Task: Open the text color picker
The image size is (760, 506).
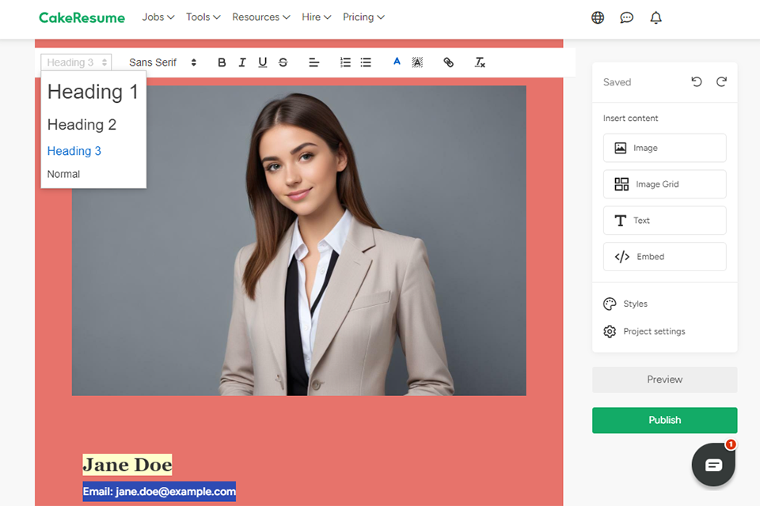Action: 397,62
